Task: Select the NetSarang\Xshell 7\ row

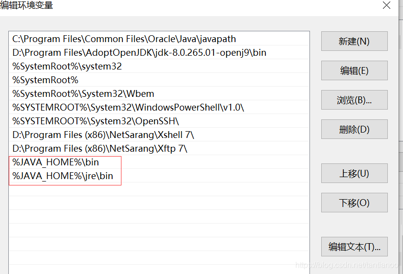Action: [159, 135]
